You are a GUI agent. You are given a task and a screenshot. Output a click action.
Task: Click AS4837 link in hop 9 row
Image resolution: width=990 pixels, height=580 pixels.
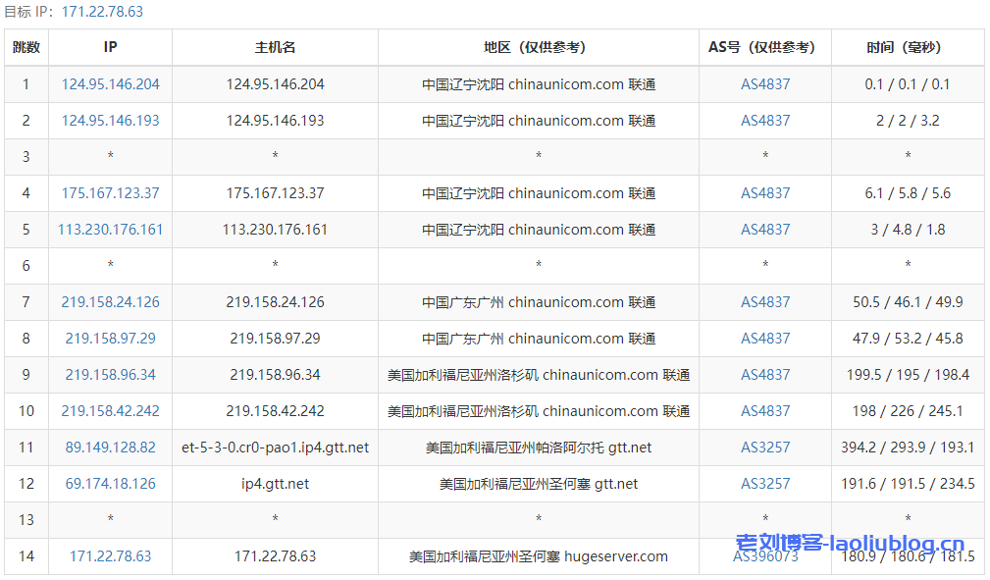click(x=765, y=375)
